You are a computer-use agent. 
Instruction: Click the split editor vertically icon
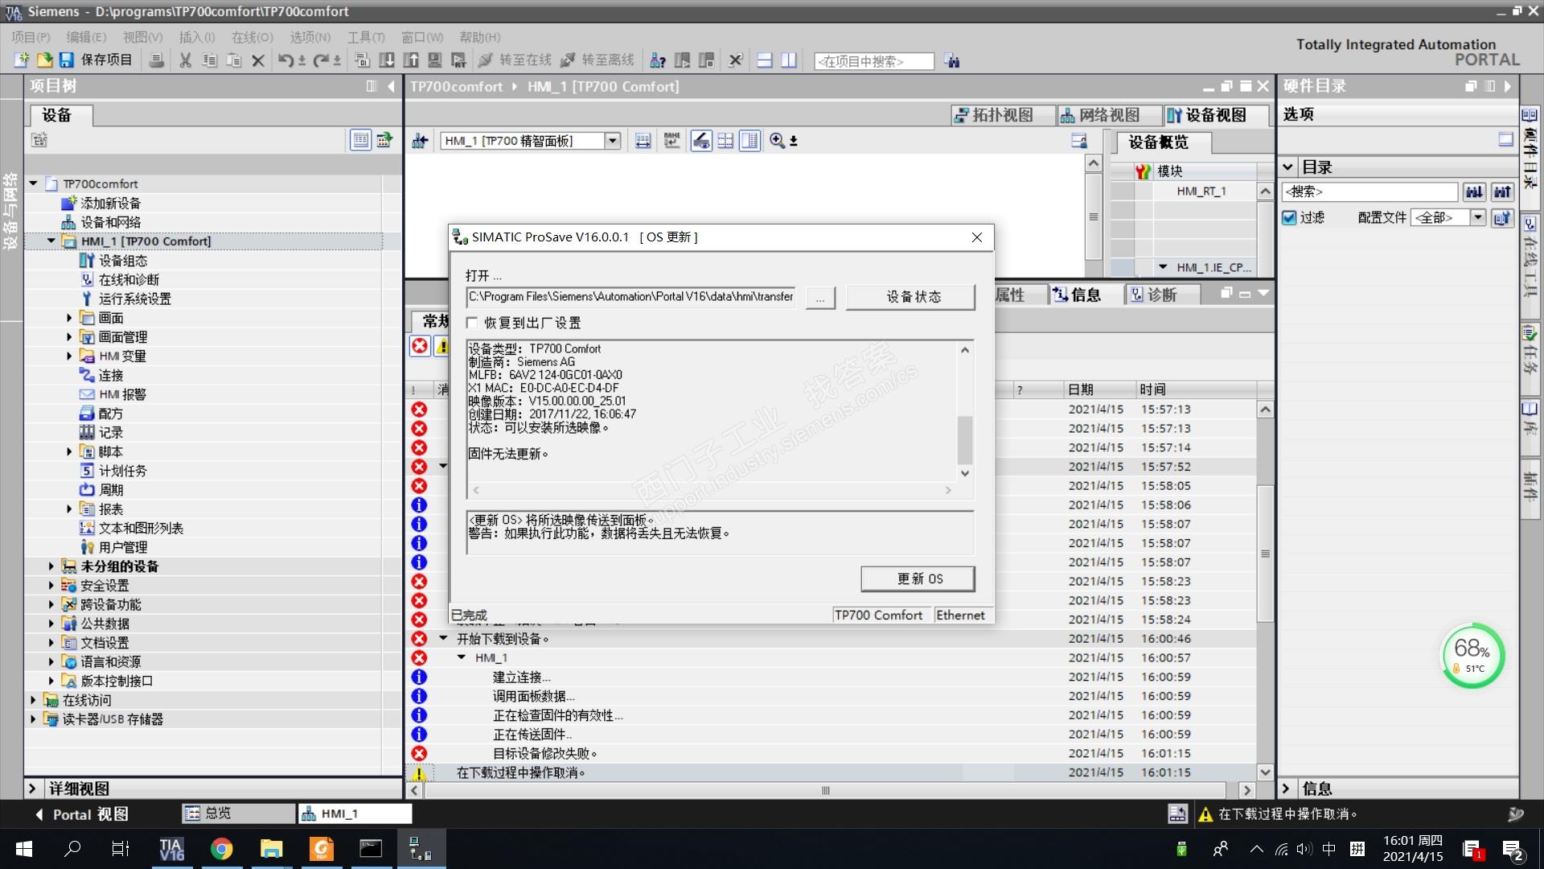pyautogui.click(x=789, y=60)
